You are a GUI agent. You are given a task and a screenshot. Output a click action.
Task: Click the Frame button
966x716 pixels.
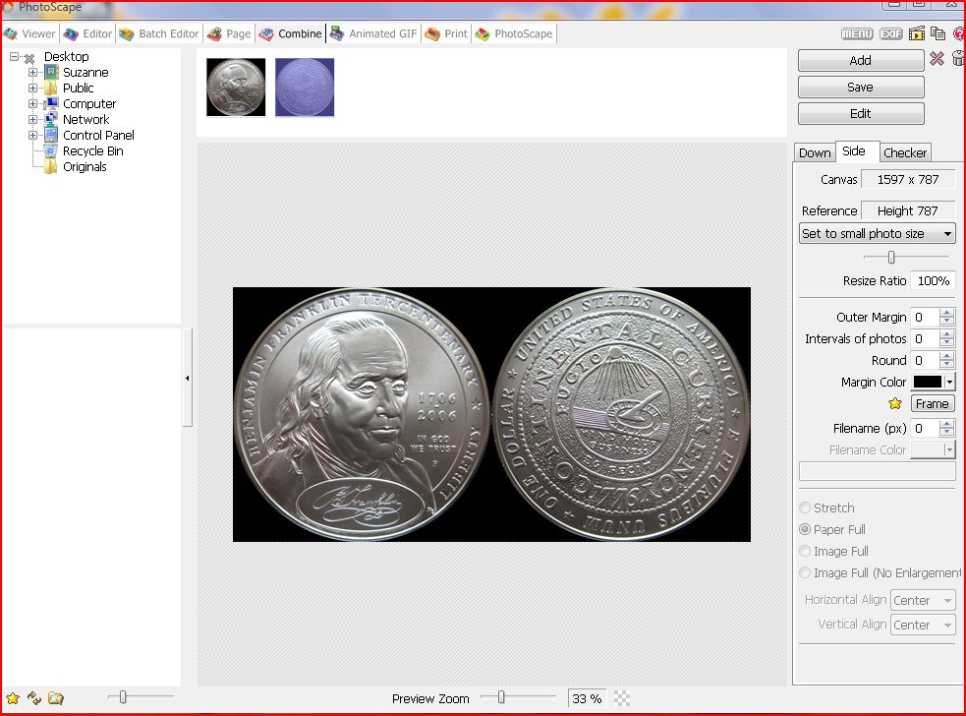pos(932,403)
